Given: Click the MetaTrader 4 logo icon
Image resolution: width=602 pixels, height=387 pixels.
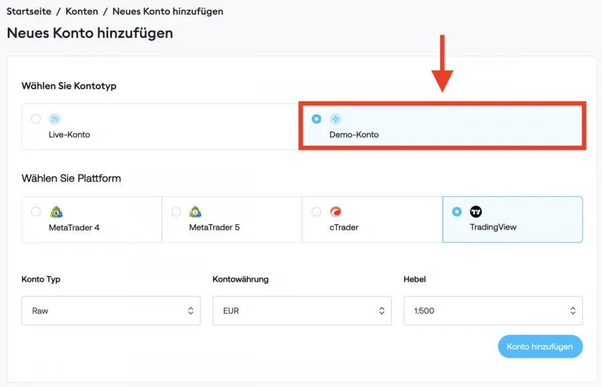Looking at the screenshot, I should click(56, 212).
